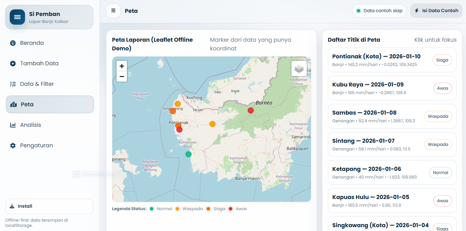
Task: Click the Install button
Action: click(x=49, y=206)
